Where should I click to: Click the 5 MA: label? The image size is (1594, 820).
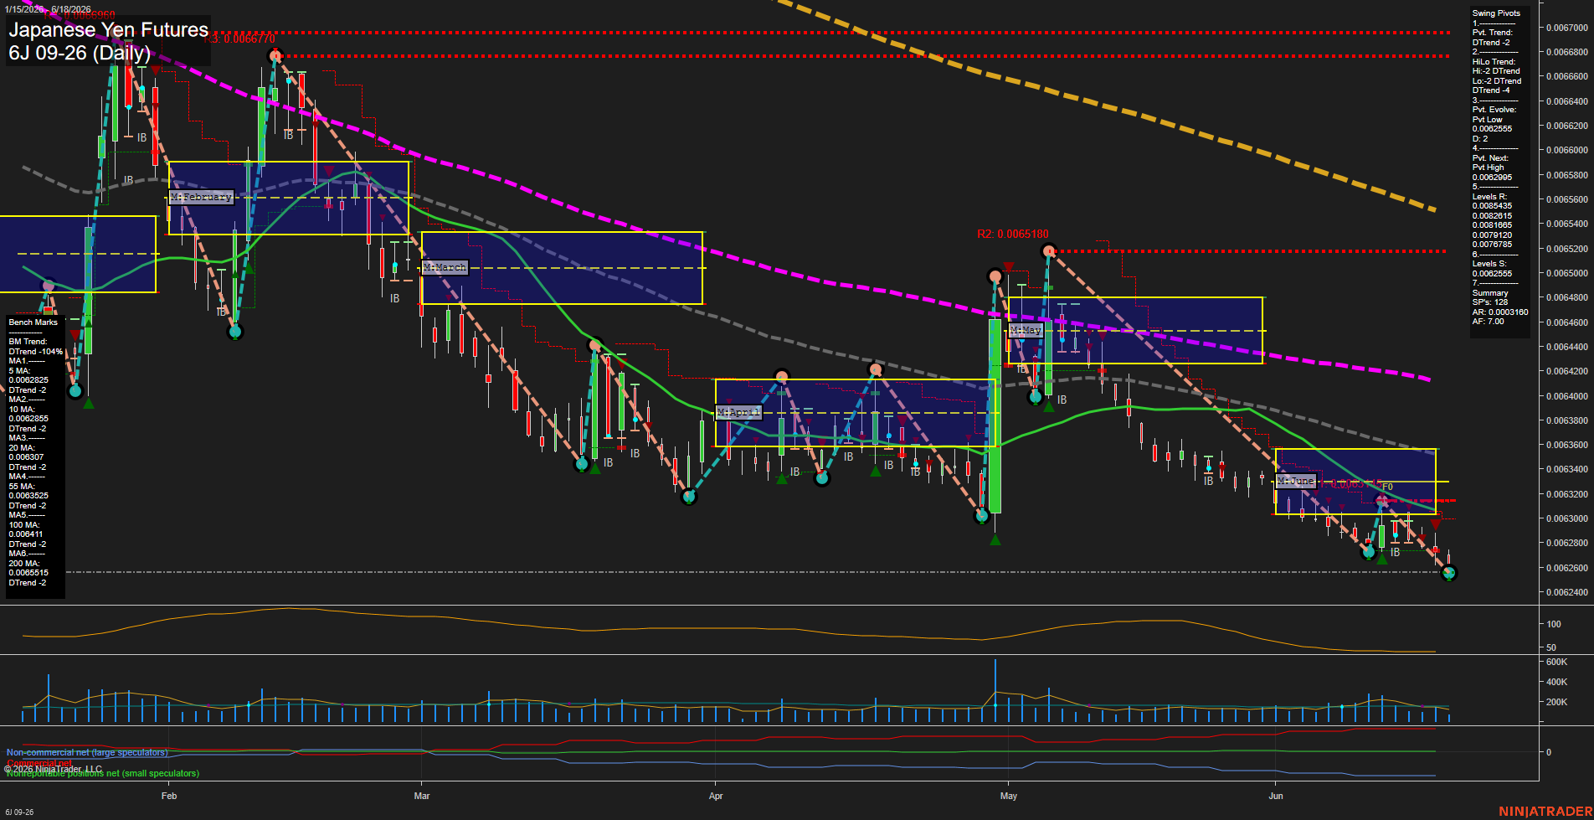coord(20,371)
